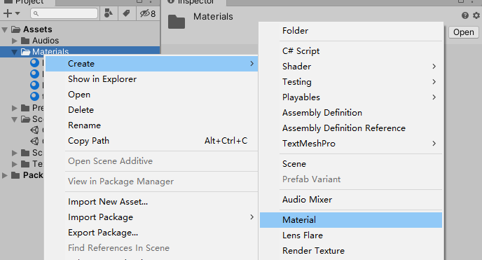
Task: Click the Open button in Inspector
Action: [464, 32]
